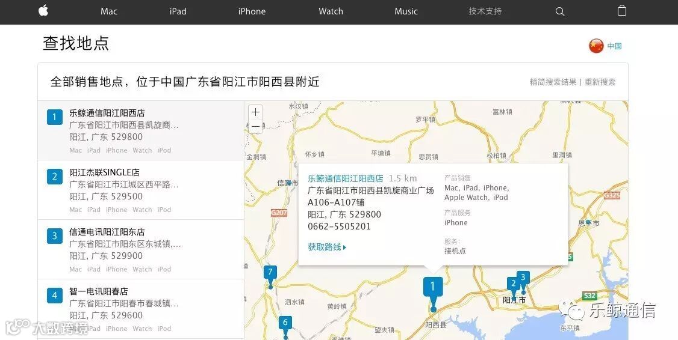This screenshot has width=678, height=340.
Task: Open the shopping bag icon
Action: tap(622, 11)
